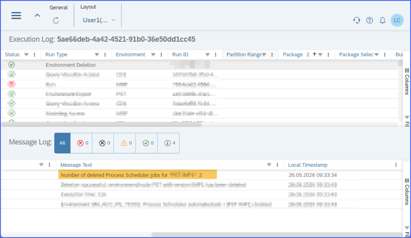Filter the Run Type column
The image size is (411, 238).
tap(97, 55)
